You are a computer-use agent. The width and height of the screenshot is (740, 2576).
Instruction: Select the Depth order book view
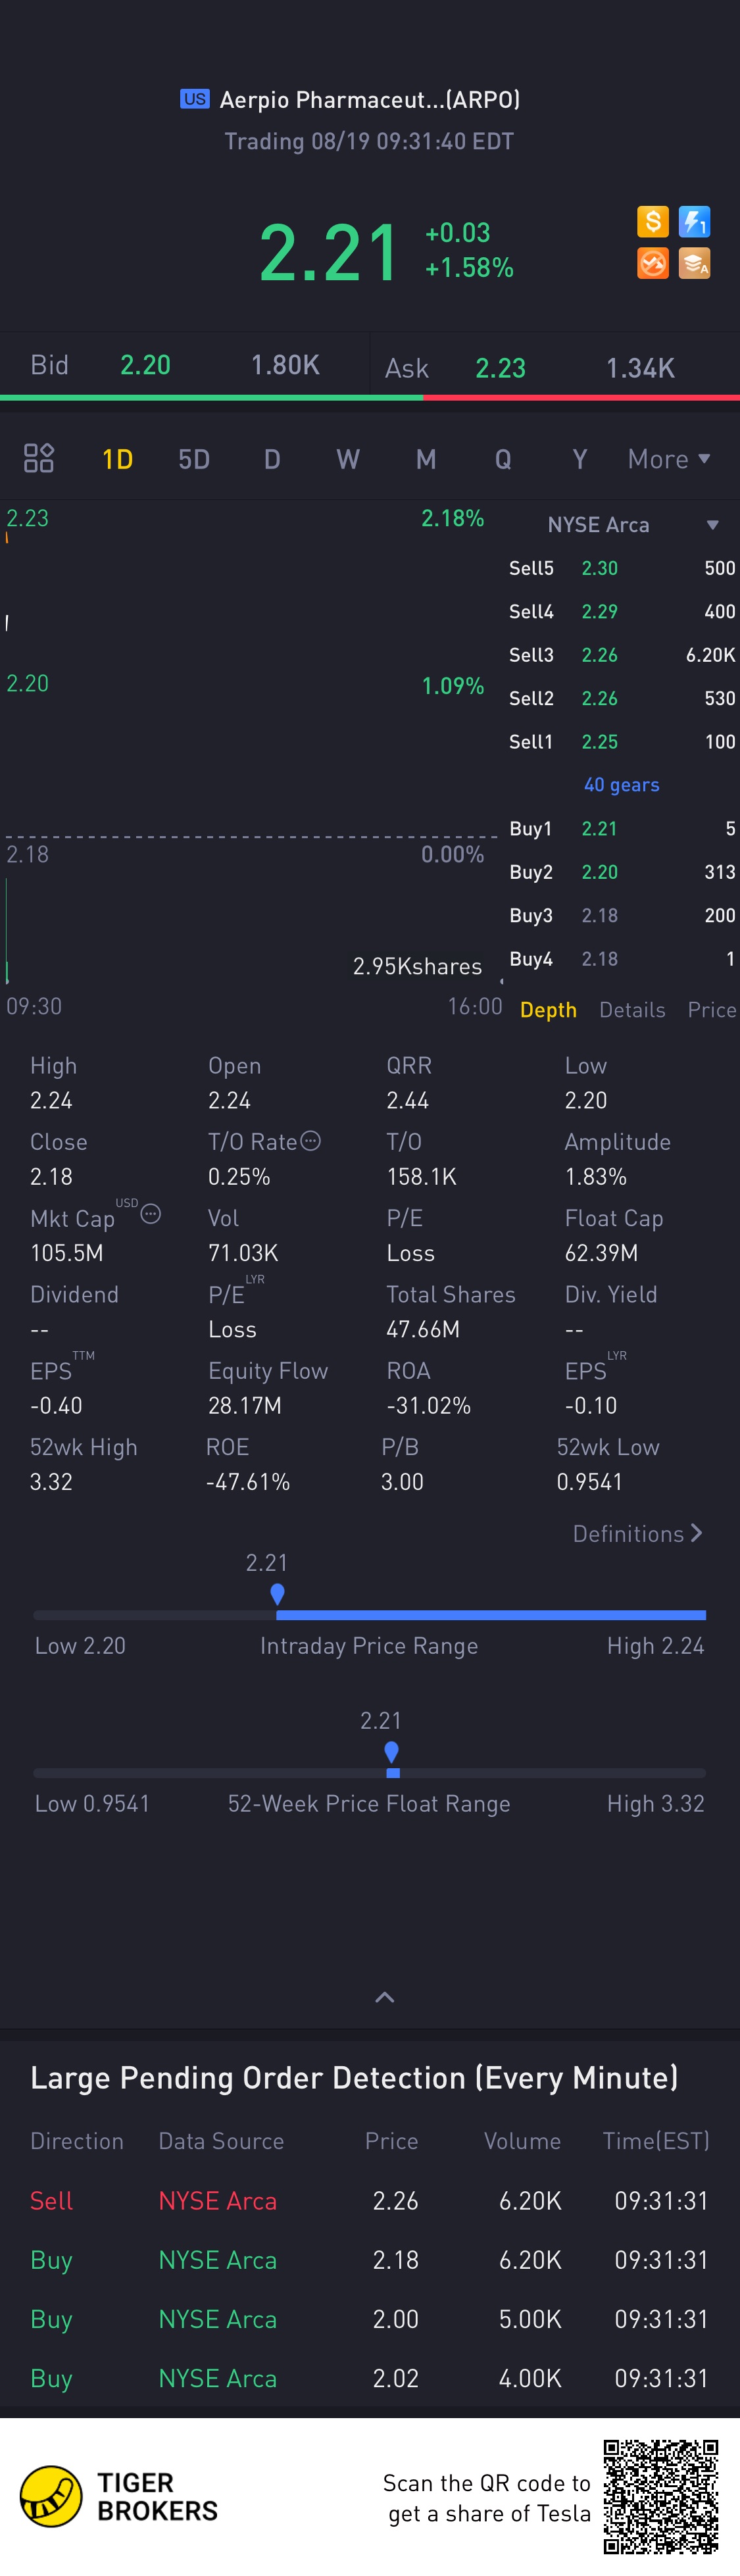pos(548,1010)
